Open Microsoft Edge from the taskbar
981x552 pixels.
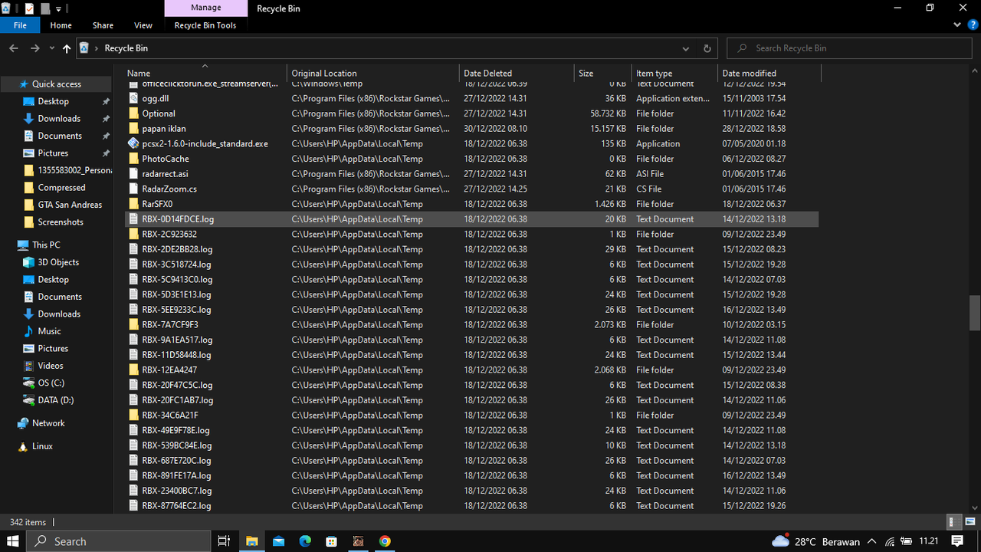click(304, 540)
